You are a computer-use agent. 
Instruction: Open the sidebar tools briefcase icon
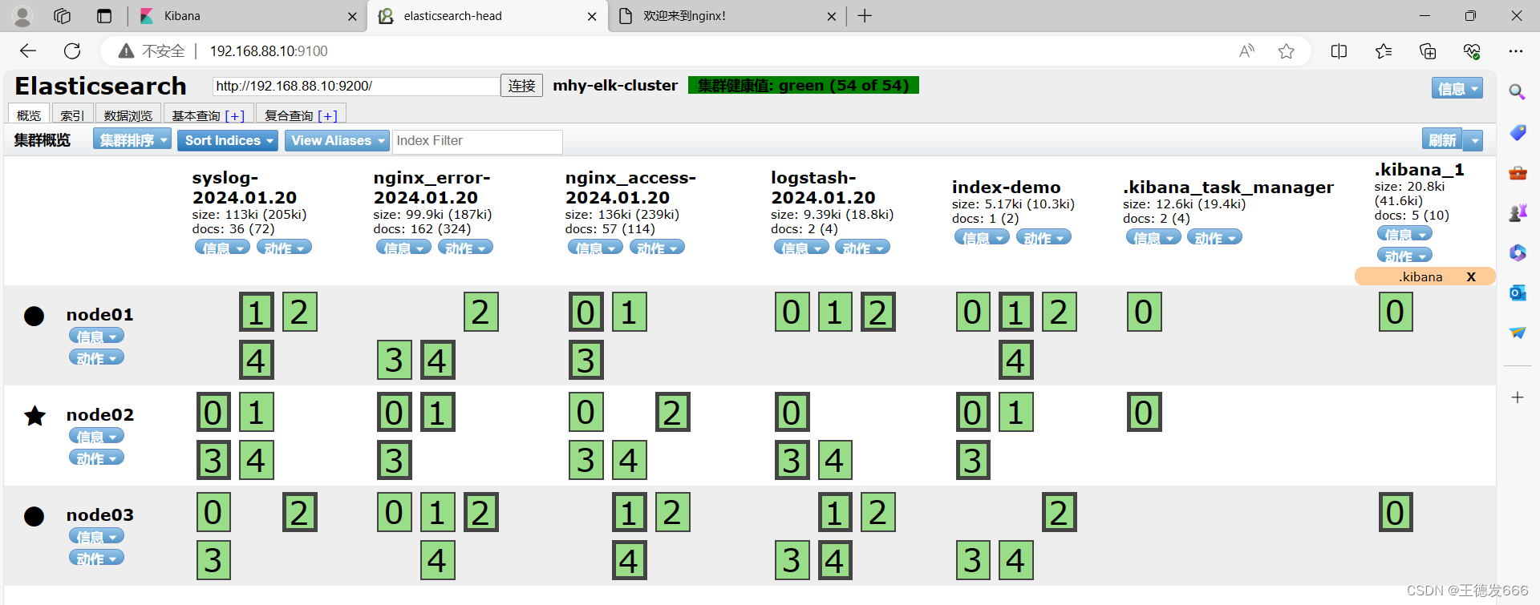1518,172
